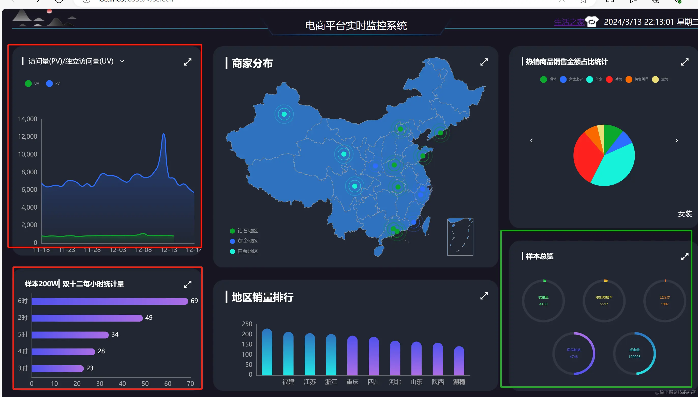Click the 裤装 red legend swatch
Screen dimensions: 698x397
point(609,79)
